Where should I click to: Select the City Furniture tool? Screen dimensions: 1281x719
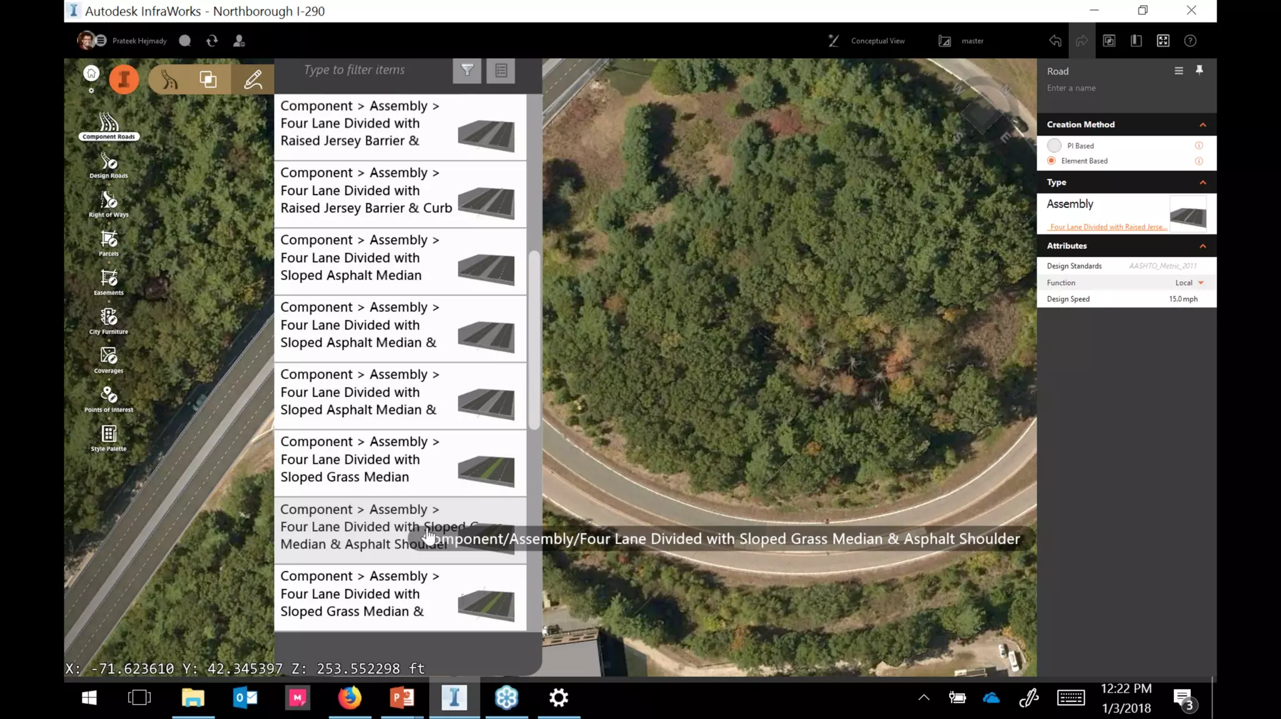pos(109,322)
